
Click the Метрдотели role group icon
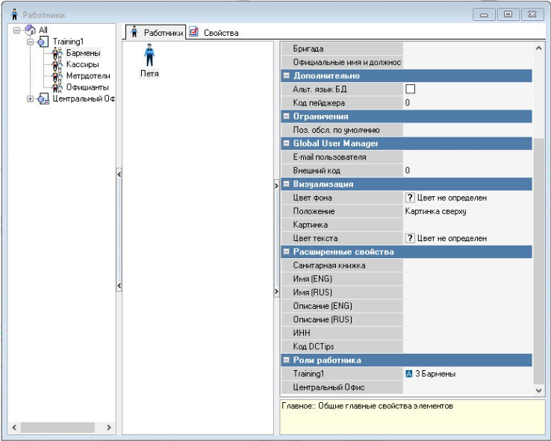pos(57,75)
